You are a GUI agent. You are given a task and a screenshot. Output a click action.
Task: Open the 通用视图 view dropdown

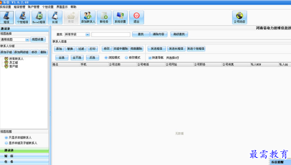tap(27, 40)
